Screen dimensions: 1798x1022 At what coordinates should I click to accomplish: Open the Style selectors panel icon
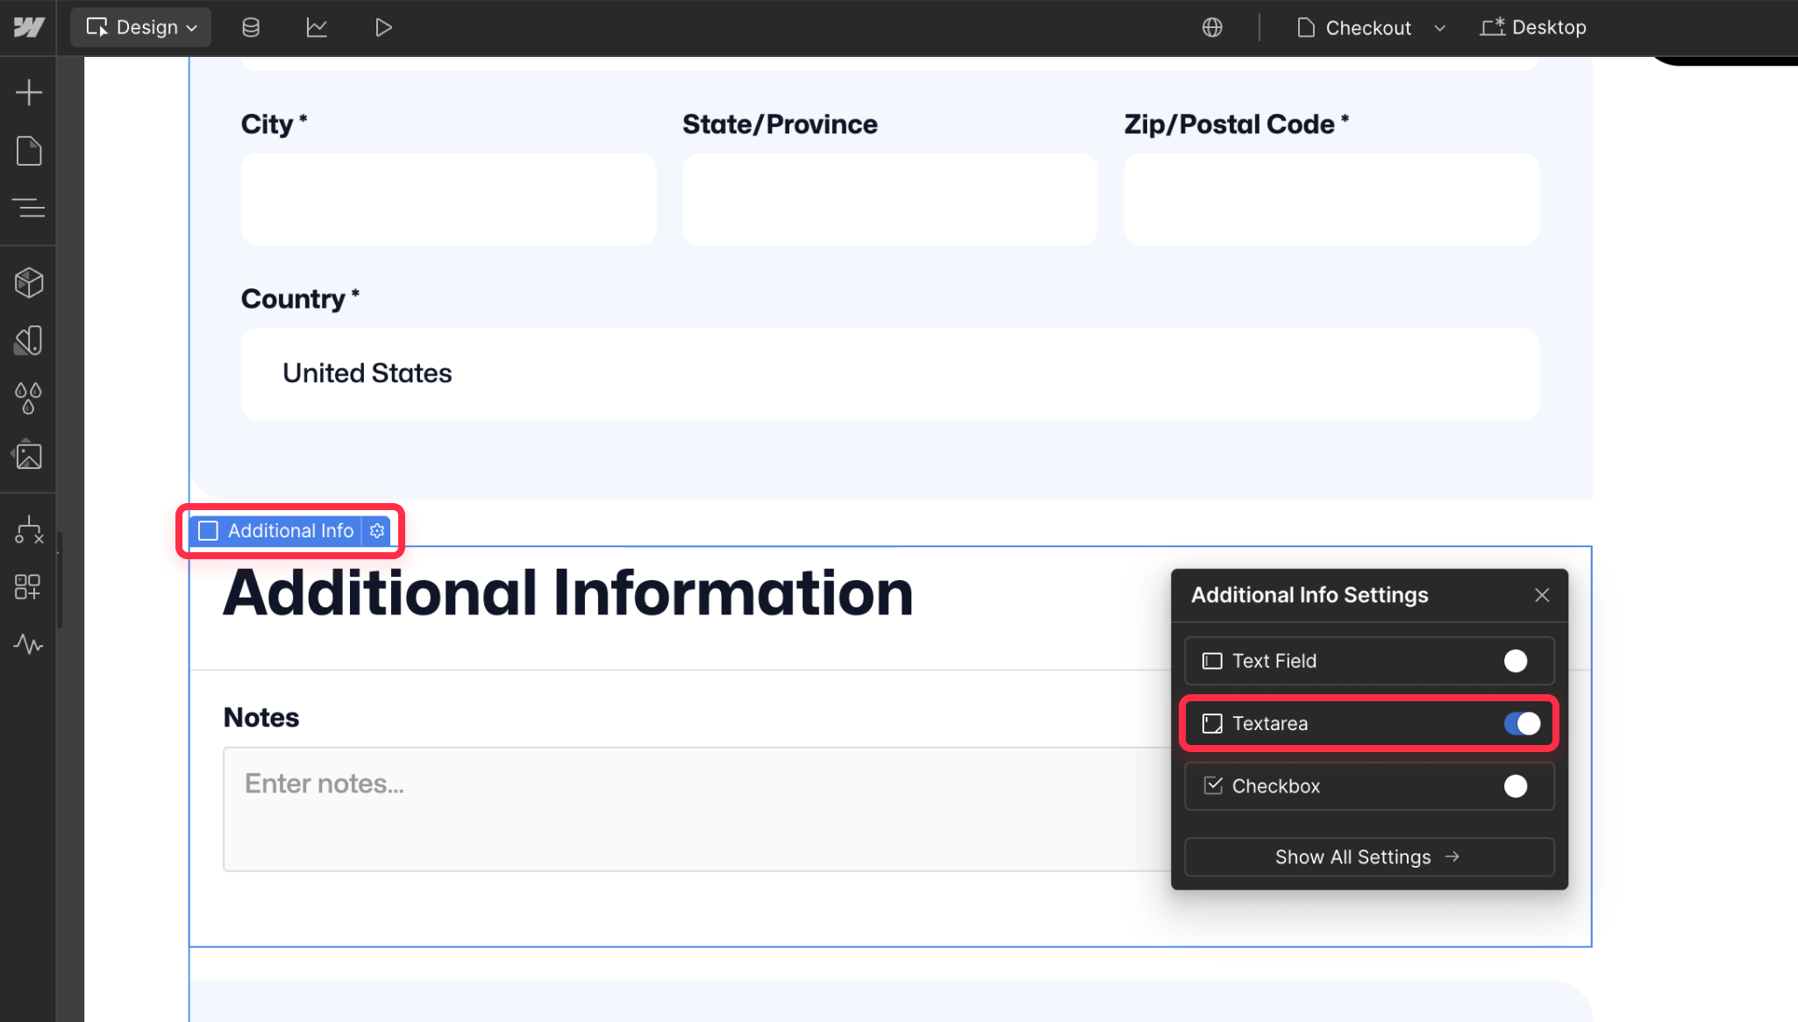(29, 340)
